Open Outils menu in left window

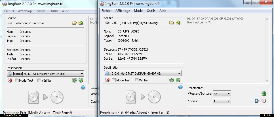tap(54, 11)
